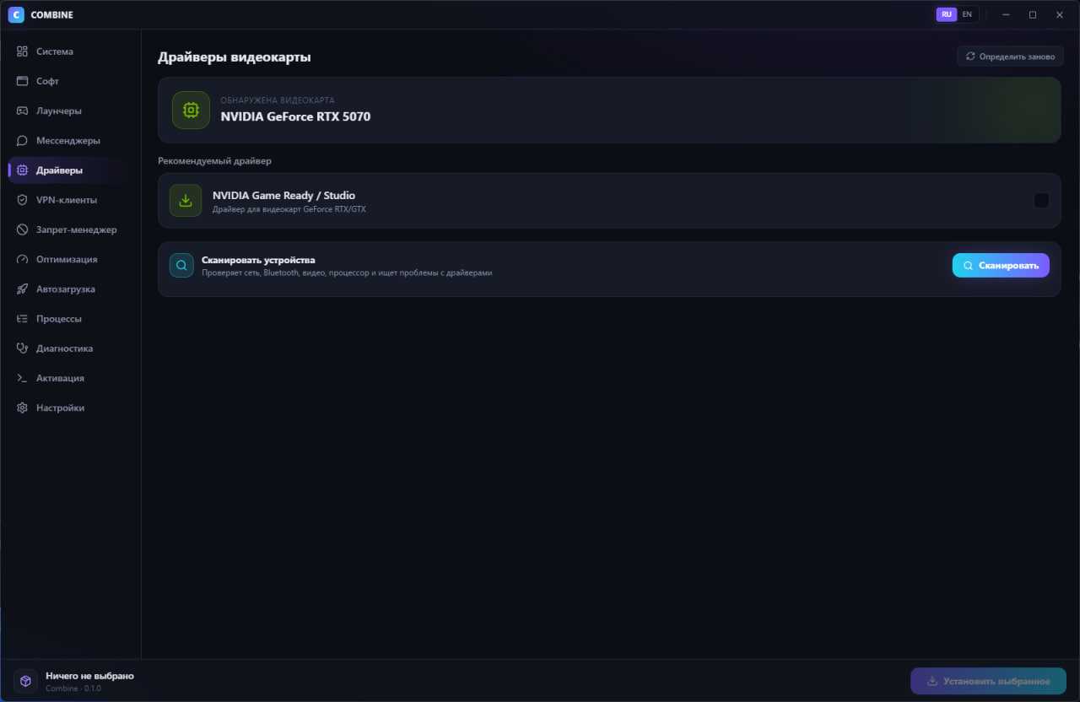Switch interface language to EN

(967, 14)
